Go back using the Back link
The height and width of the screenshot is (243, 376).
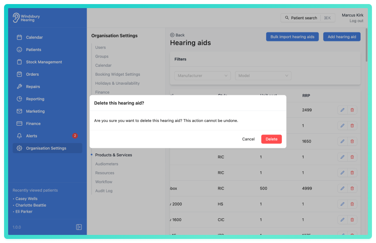pyautogui.click(x=177, y=35)
